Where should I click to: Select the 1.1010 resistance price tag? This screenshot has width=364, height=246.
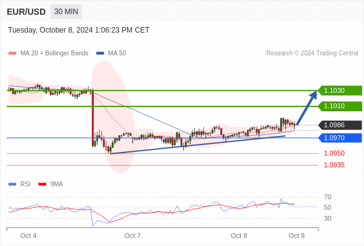tap(340, 106)
